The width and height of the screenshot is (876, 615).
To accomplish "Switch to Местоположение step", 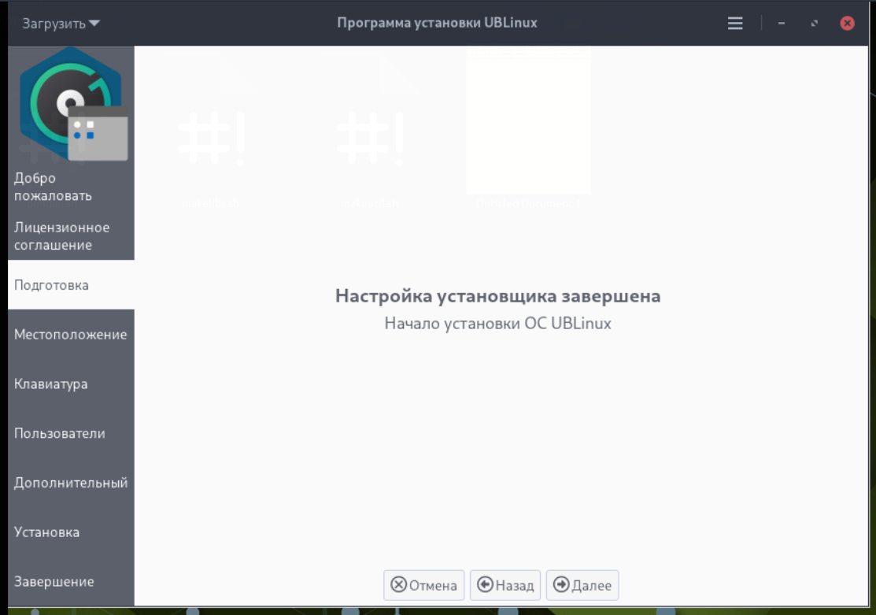I will (71, 335).
